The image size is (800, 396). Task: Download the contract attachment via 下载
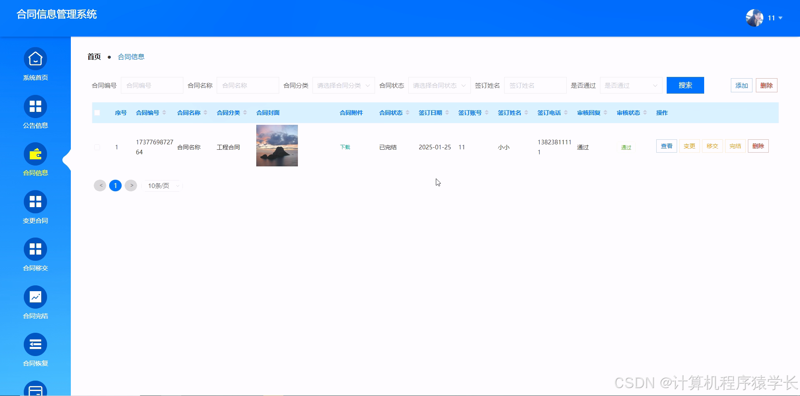point(344,147)
